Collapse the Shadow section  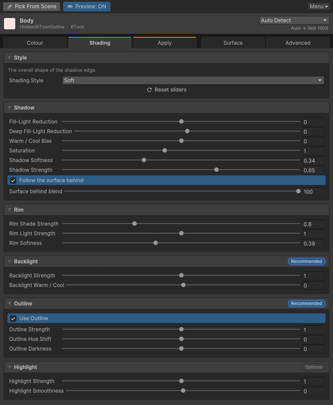[x=9, y=108]
